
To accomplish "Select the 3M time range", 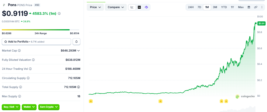I will [x=215, y=7].
